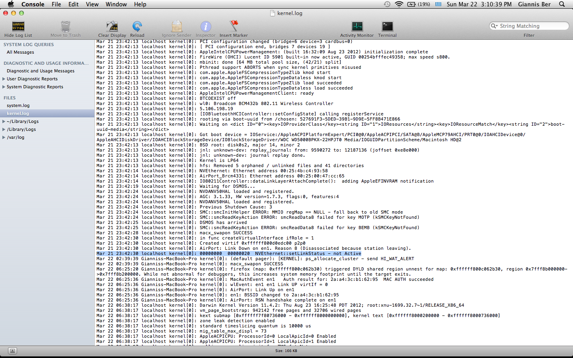Click the Previous Shutdown Cause: 3 line

pyautogui.click(x=184, y=207)
